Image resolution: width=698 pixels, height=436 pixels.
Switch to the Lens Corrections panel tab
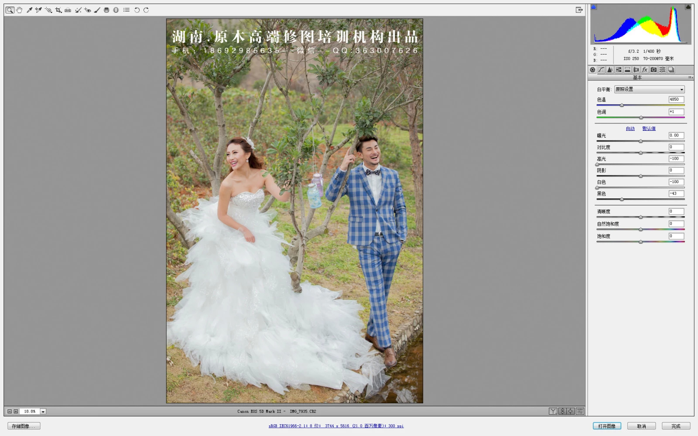[636, 70]
